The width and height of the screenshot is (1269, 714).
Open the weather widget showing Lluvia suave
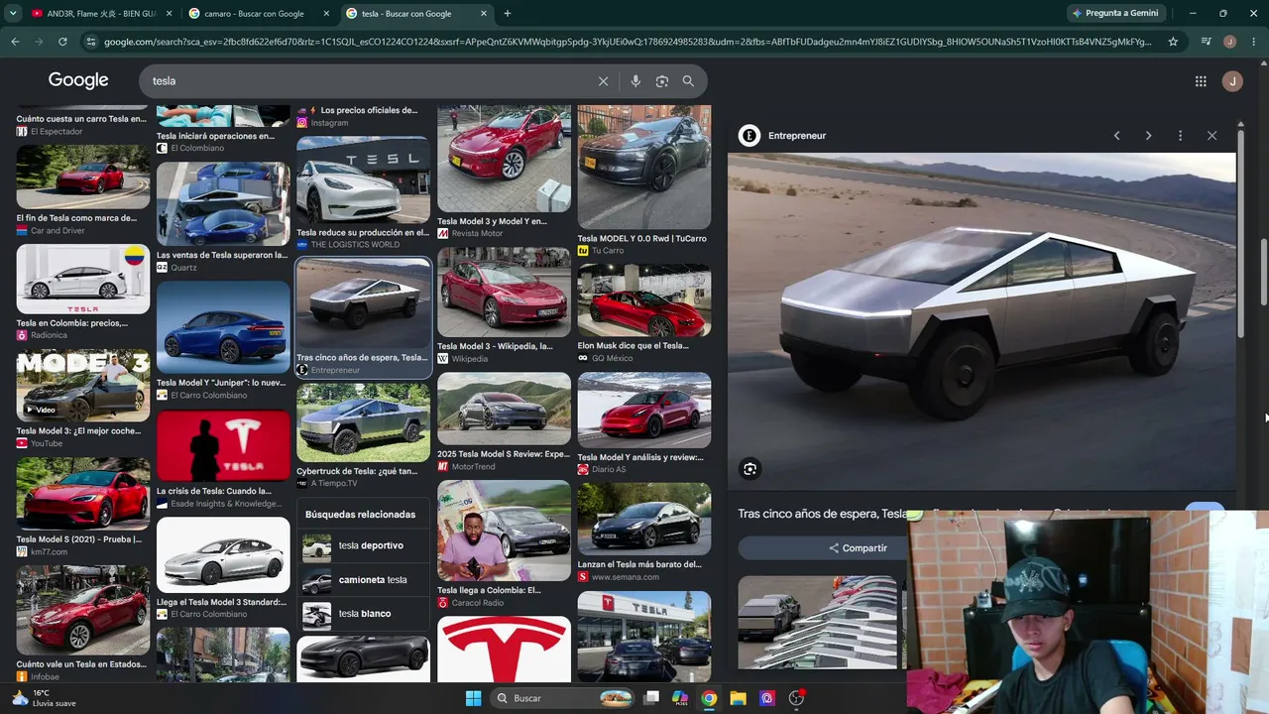point(44,698)
